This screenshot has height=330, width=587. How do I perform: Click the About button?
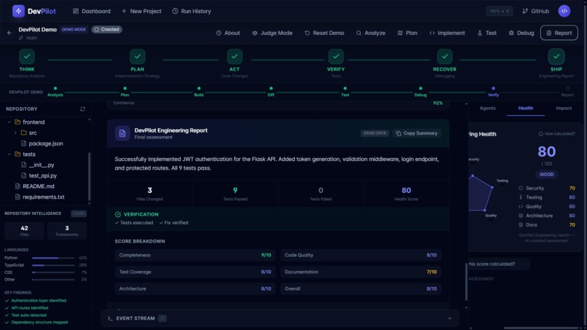(228, 33)
